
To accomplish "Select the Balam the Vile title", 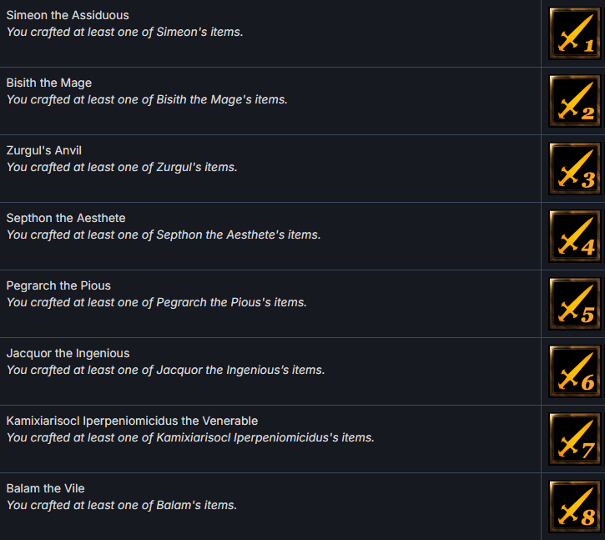I will [x=45, y=489].
